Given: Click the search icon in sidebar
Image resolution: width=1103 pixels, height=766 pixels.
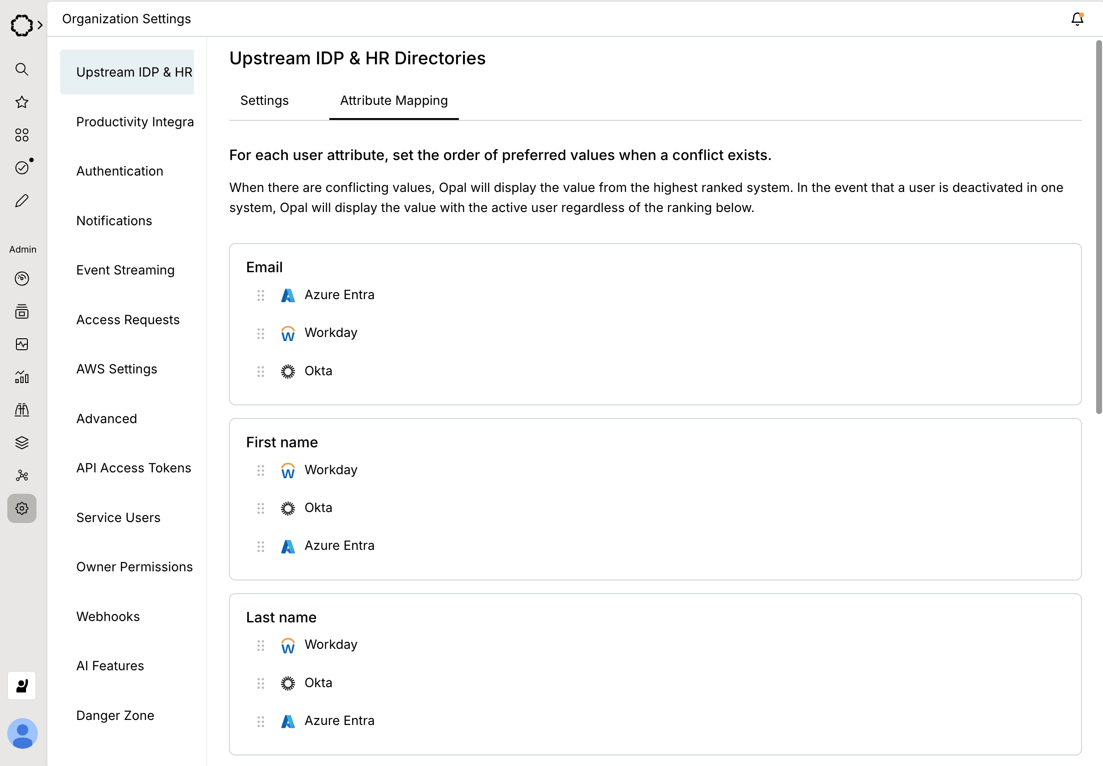Looking at the screenshot, I should tap(21, 70).
